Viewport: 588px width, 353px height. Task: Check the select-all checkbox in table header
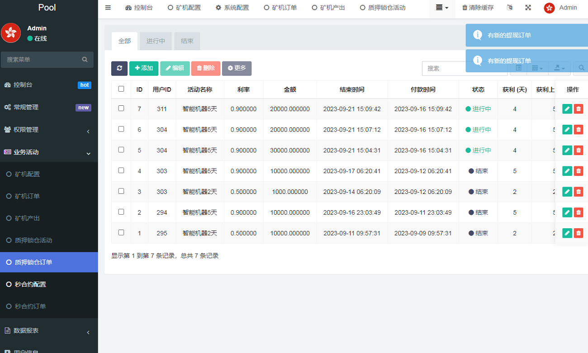121,89
